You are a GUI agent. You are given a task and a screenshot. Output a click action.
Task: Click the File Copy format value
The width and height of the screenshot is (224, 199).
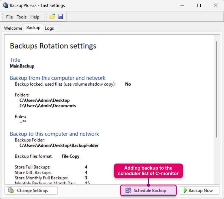pyautogui.click(x=71, y=156)
